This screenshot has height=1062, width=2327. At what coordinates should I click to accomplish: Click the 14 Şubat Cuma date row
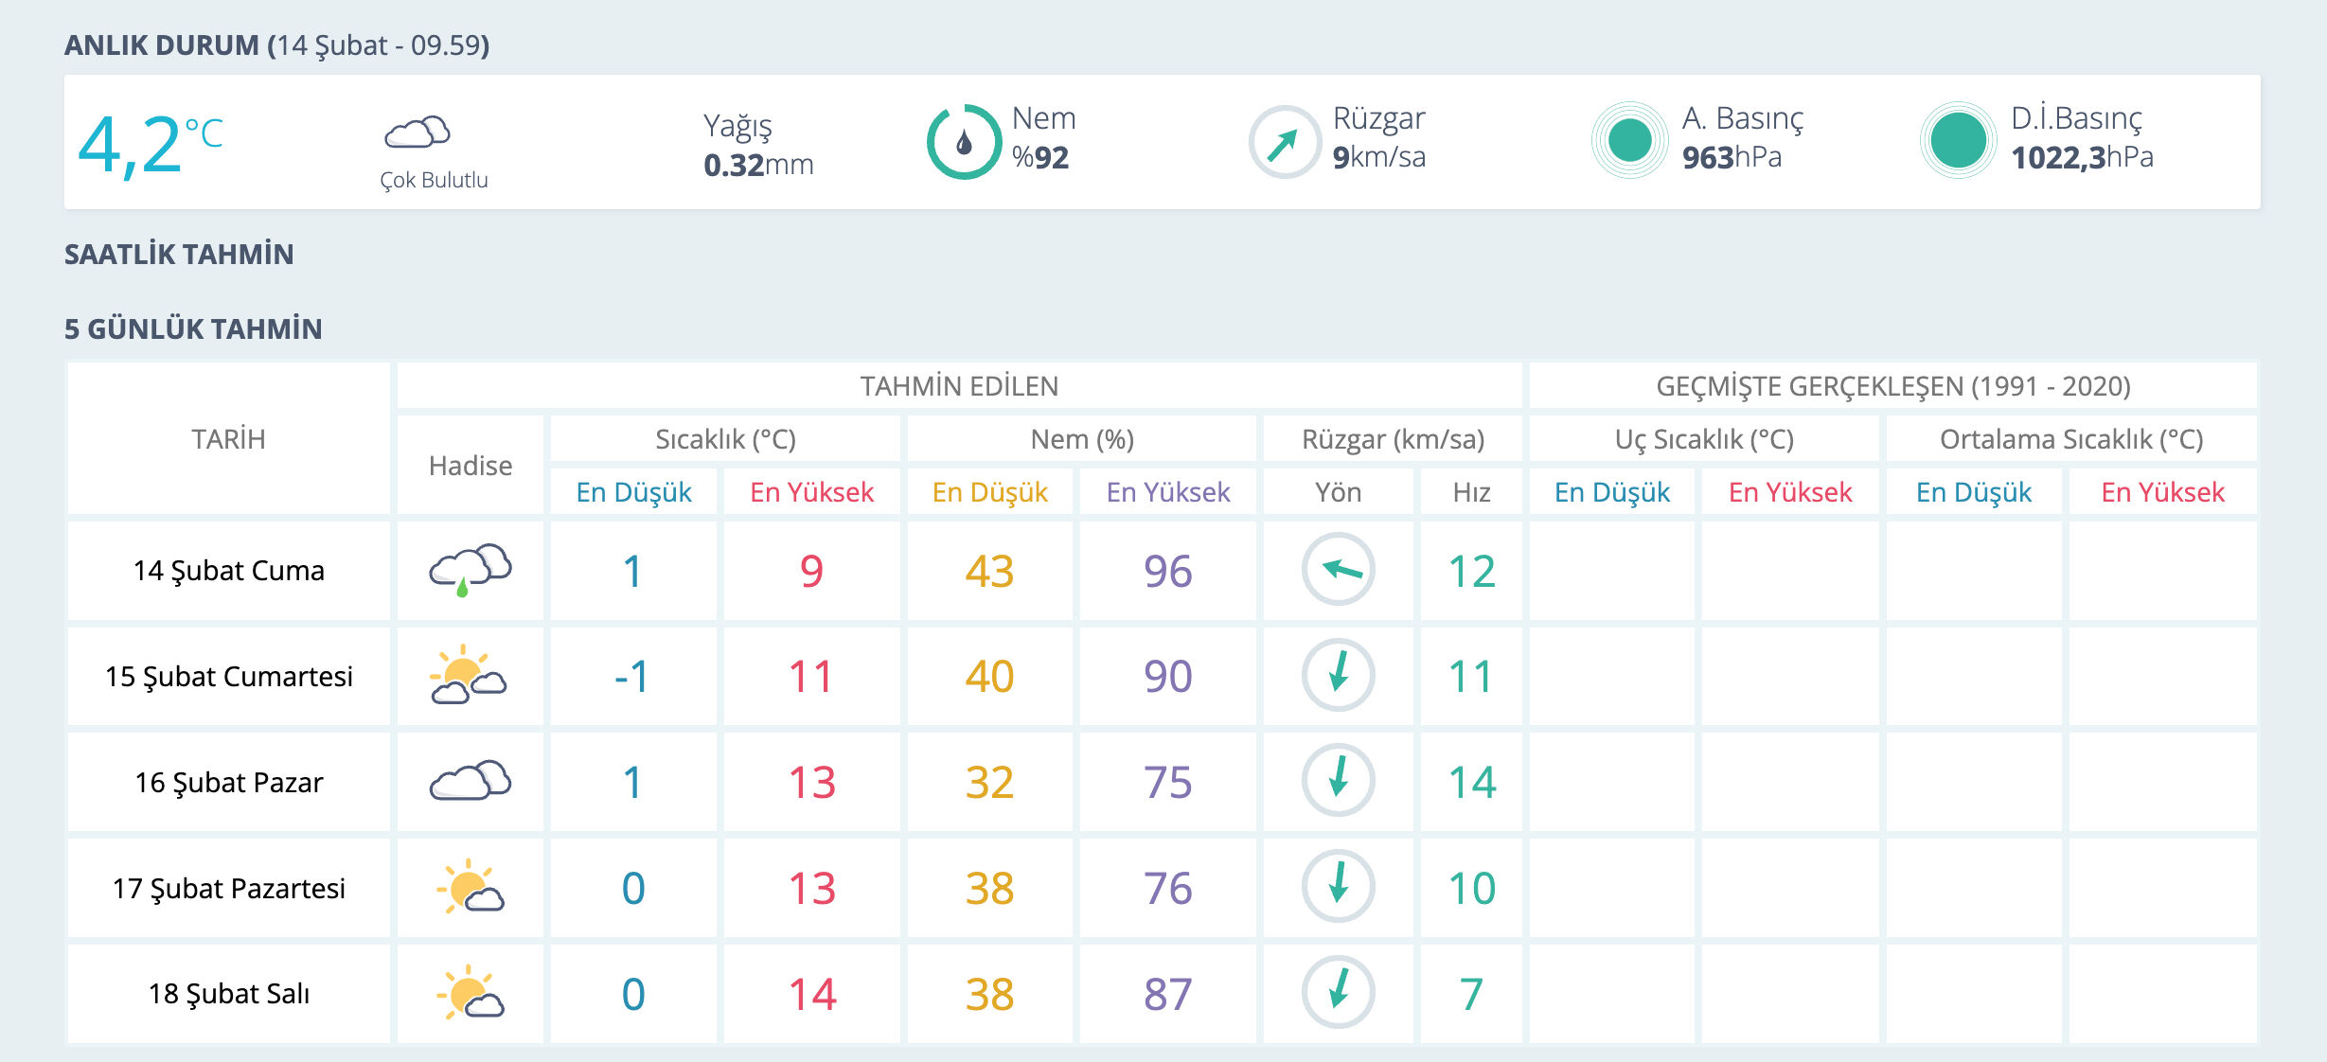pos(228,571)
